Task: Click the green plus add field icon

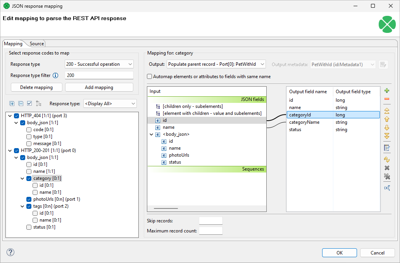Action: click(x=386, y=91)
